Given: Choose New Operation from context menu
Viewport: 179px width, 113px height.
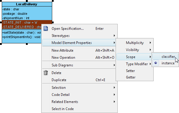Looking at the screenshot, I should point(79,58).
